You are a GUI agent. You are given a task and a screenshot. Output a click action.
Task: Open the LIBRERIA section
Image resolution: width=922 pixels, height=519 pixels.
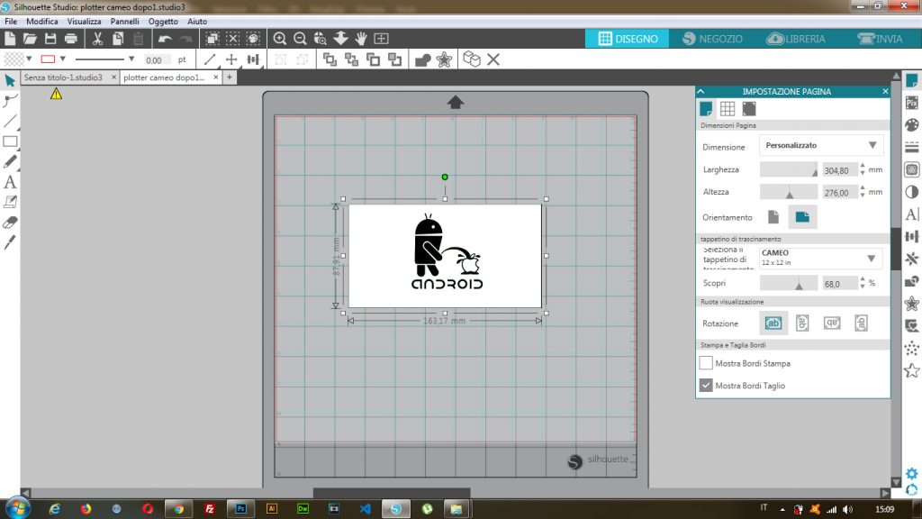coord(796,39)
